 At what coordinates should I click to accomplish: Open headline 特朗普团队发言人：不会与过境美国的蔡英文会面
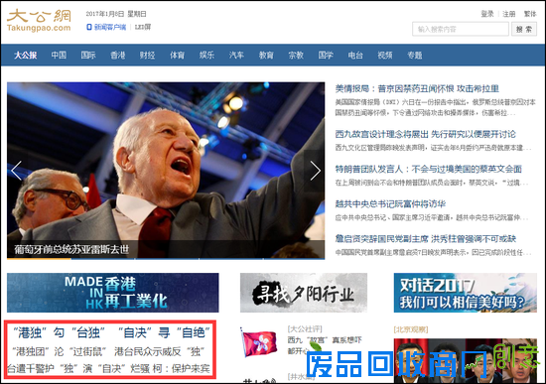pyautogui.click(x=428, y=169)
